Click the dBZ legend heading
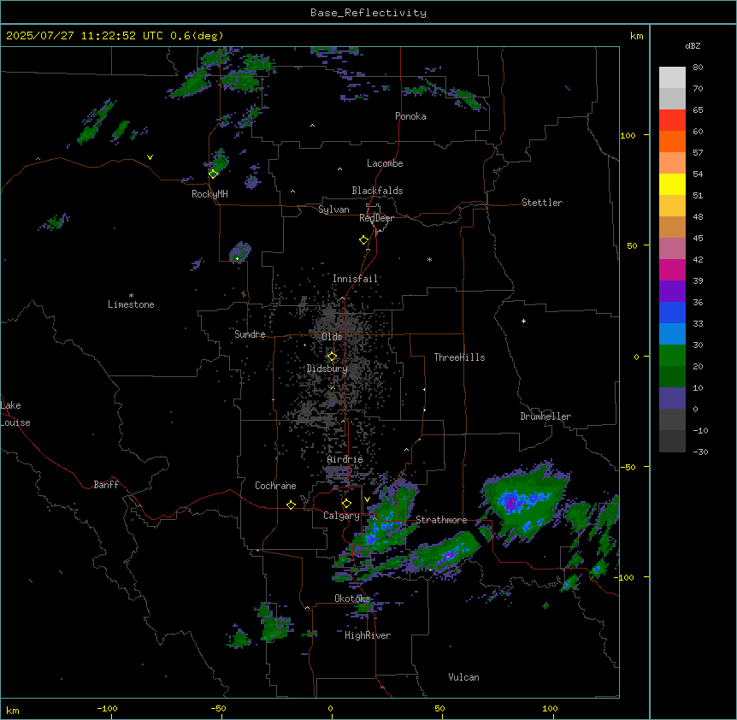737x720 pixels. click(693, 45)
